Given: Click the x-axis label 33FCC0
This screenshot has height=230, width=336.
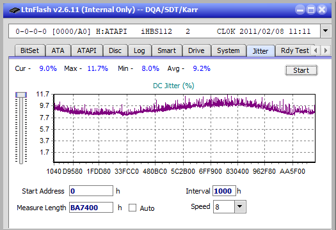Looking at the screenshot, I should (x=127, y=171).
